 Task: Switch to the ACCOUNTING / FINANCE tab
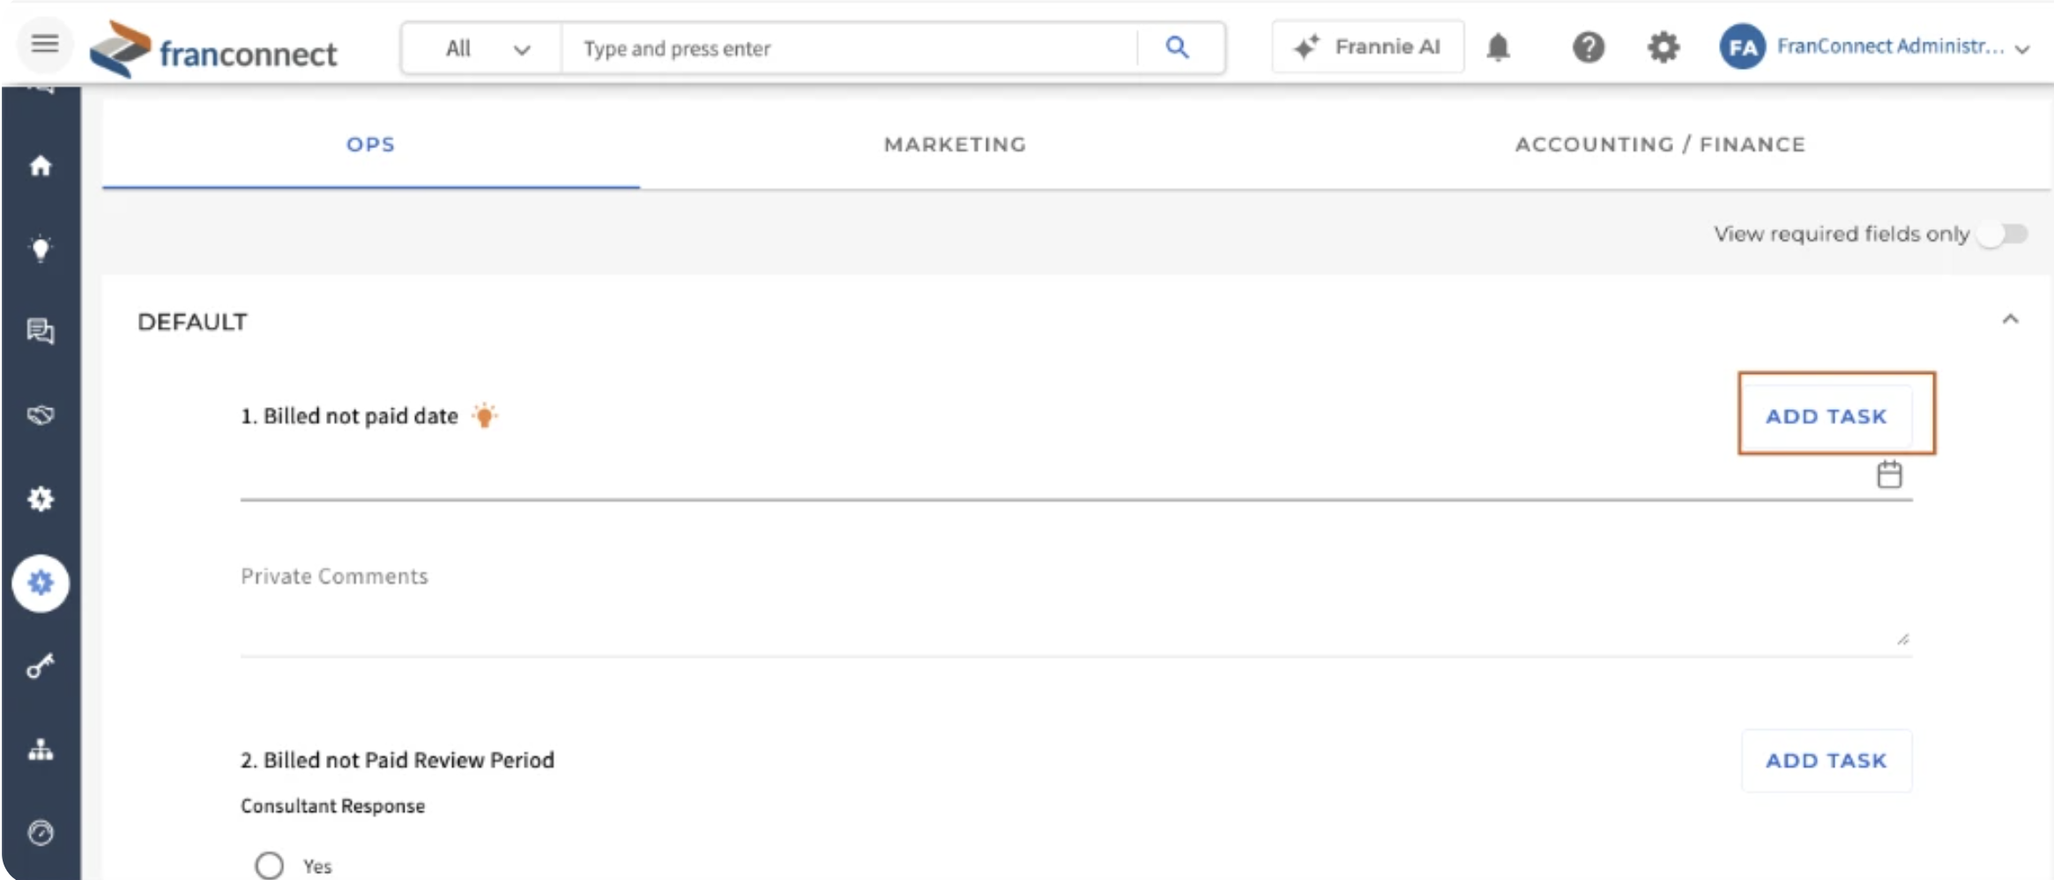(1660, 145)
